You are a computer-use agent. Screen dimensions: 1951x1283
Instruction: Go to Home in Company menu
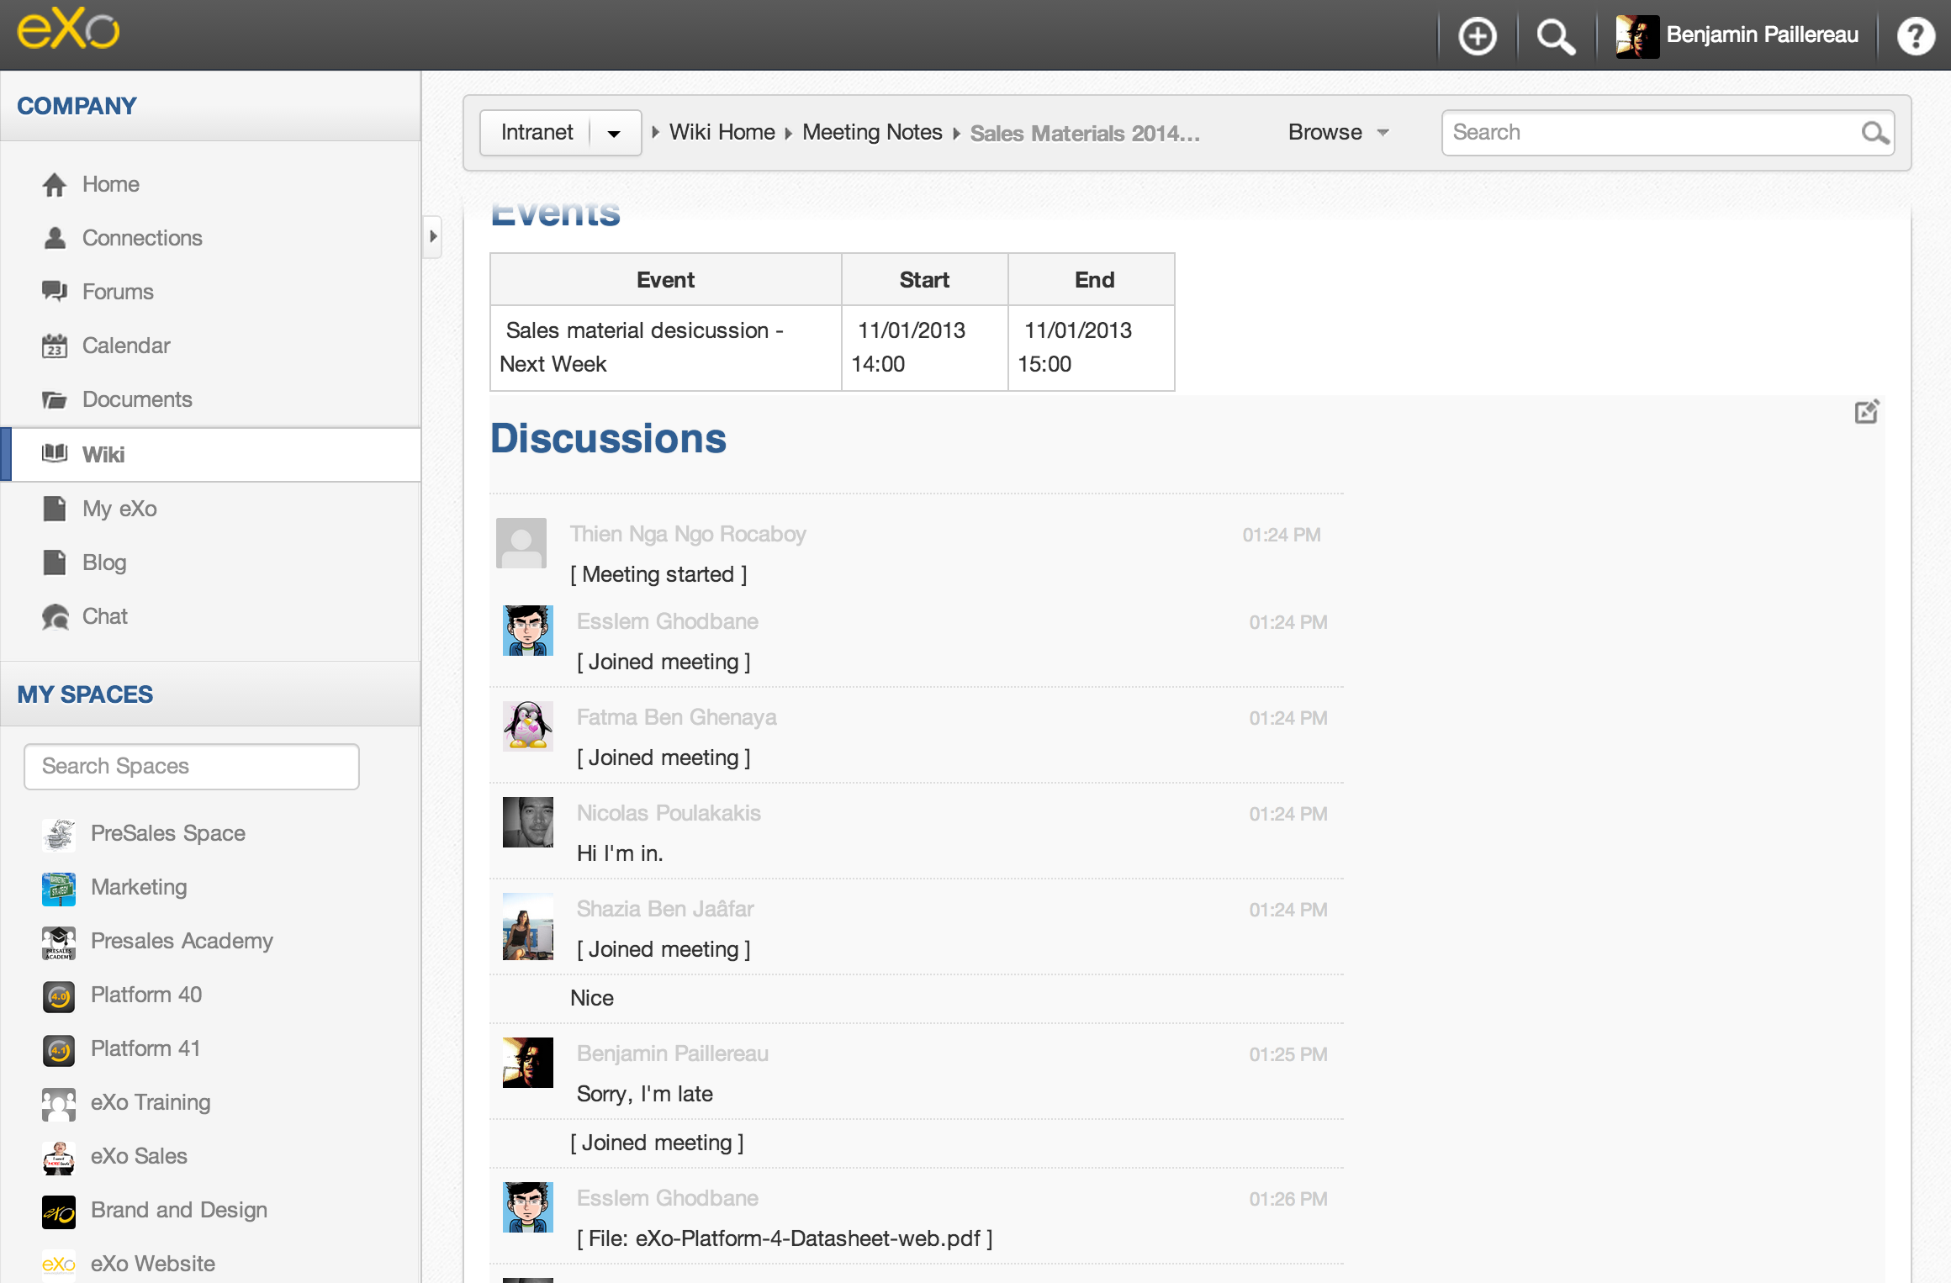(x=110, y=184)
